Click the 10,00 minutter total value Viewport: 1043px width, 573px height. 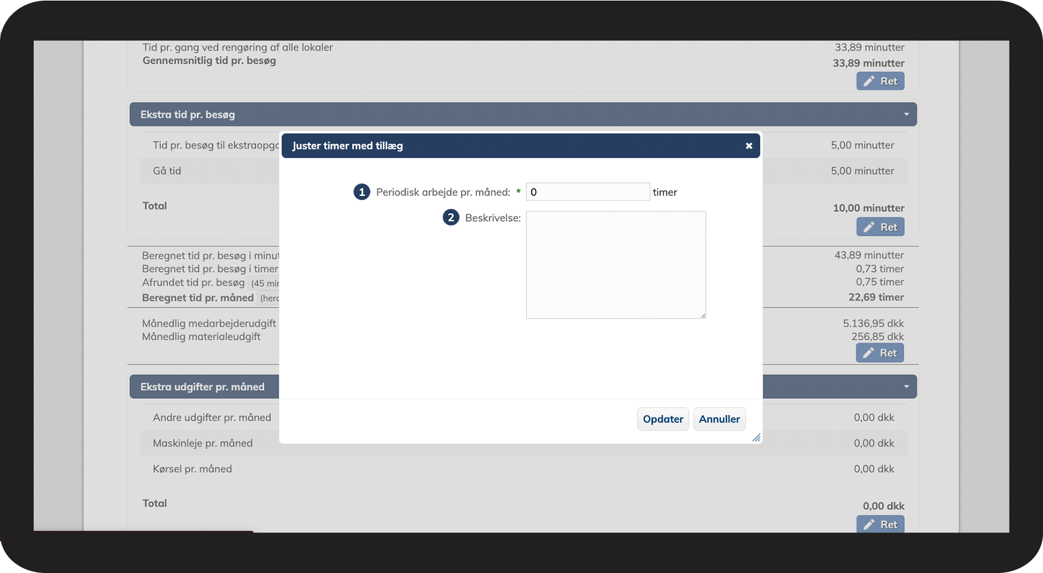pos(868,208)
